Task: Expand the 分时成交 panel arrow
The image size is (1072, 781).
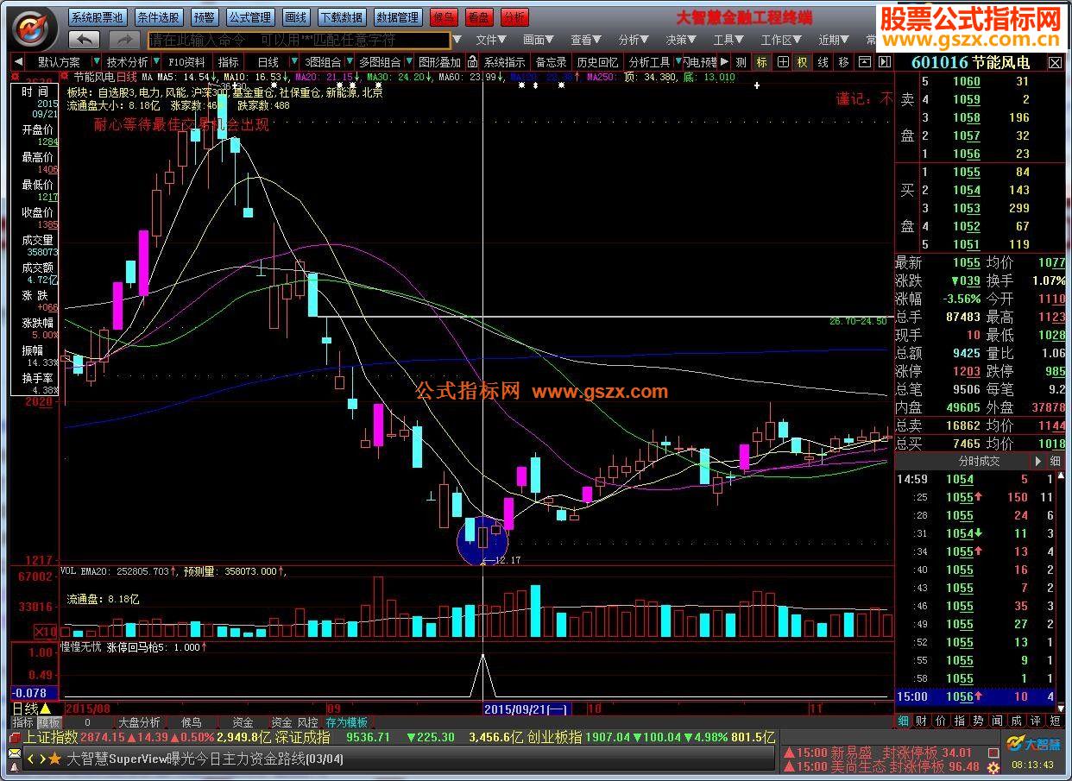Action: point(1038,461)
